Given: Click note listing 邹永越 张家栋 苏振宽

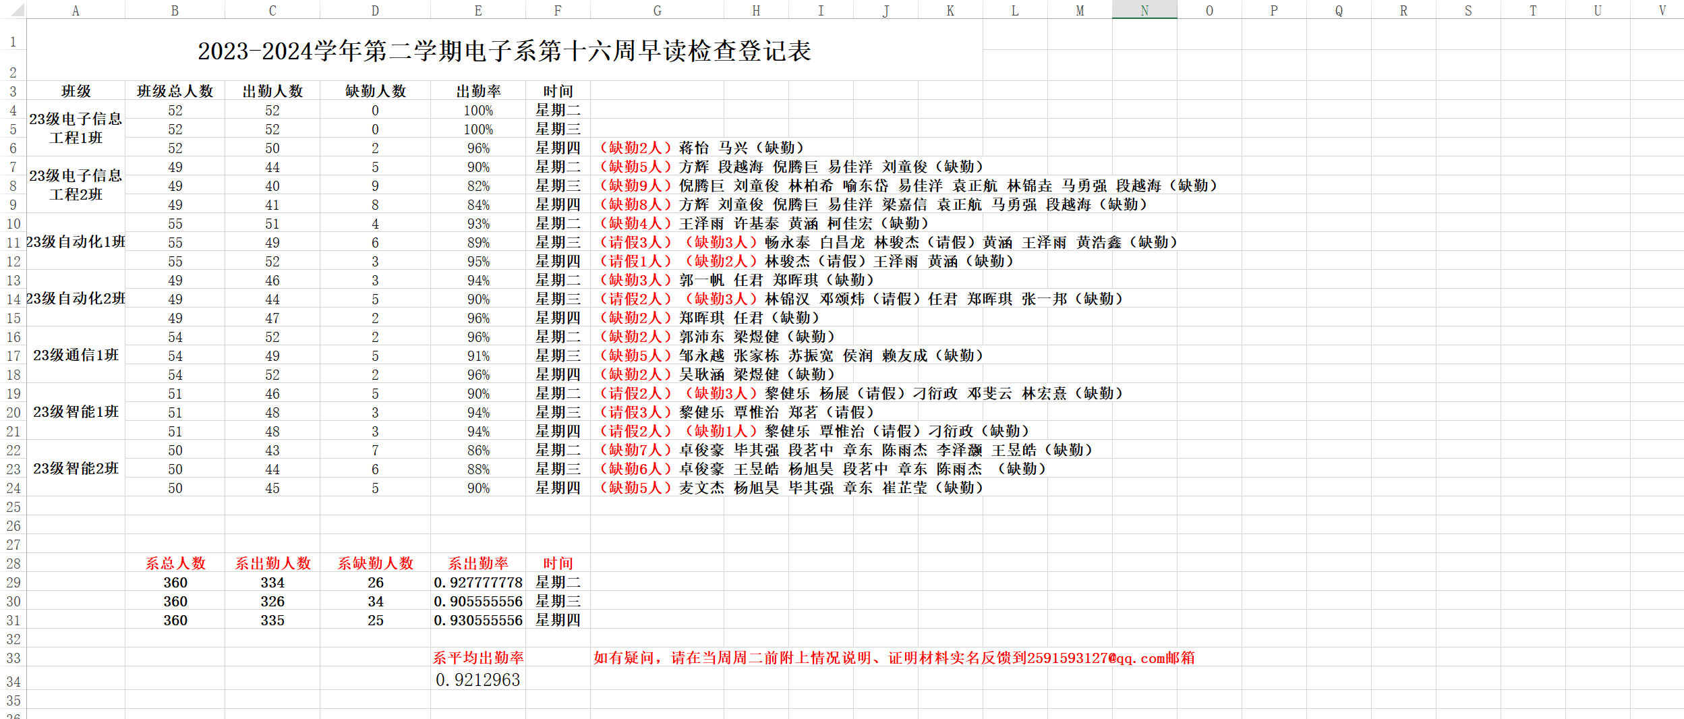Looking at the screenshot, I should point(791,355).
